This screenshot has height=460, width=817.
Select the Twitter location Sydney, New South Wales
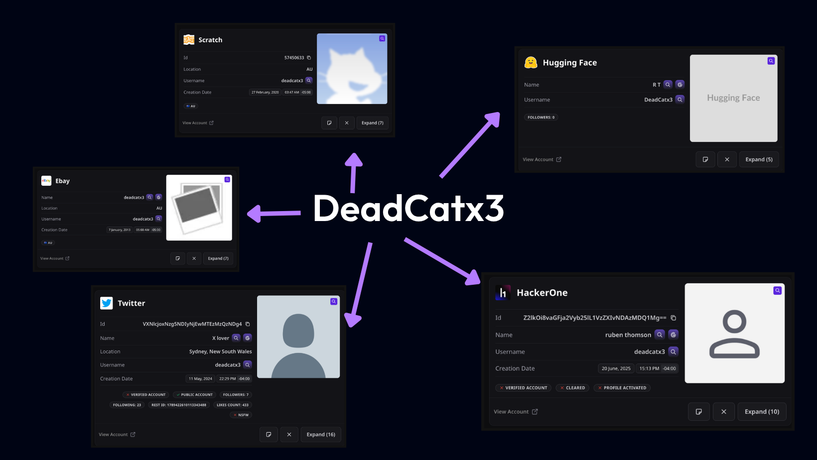tap(221, 351)
